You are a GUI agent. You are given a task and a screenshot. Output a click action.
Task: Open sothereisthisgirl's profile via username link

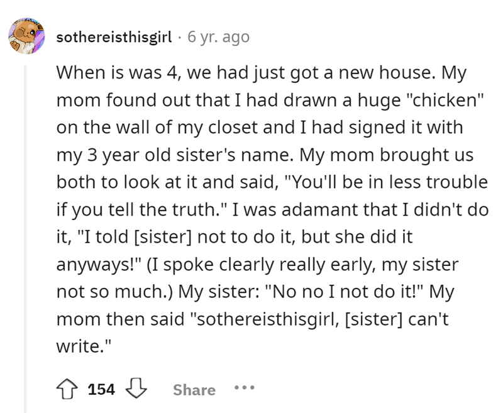[x=115, y=36]
